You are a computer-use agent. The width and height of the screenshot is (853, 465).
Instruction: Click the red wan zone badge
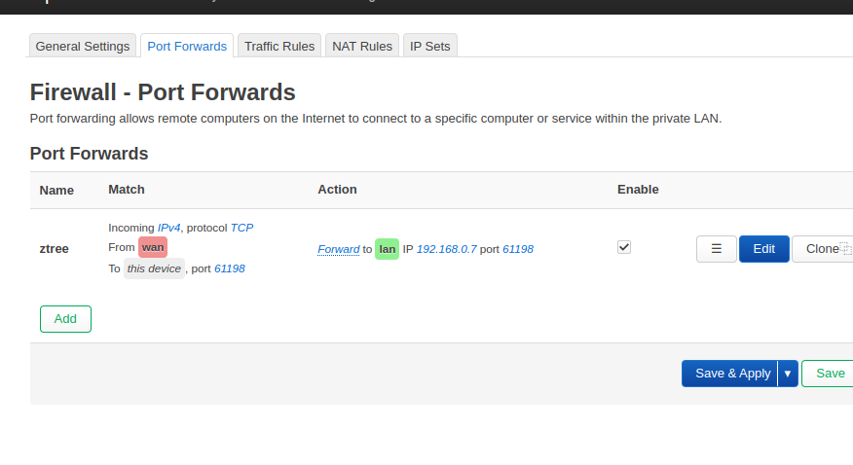click(x=153, y=247)
